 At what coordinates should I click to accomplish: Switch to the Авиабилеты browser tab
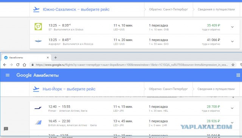pyautogui.click(x=26, y=58)
